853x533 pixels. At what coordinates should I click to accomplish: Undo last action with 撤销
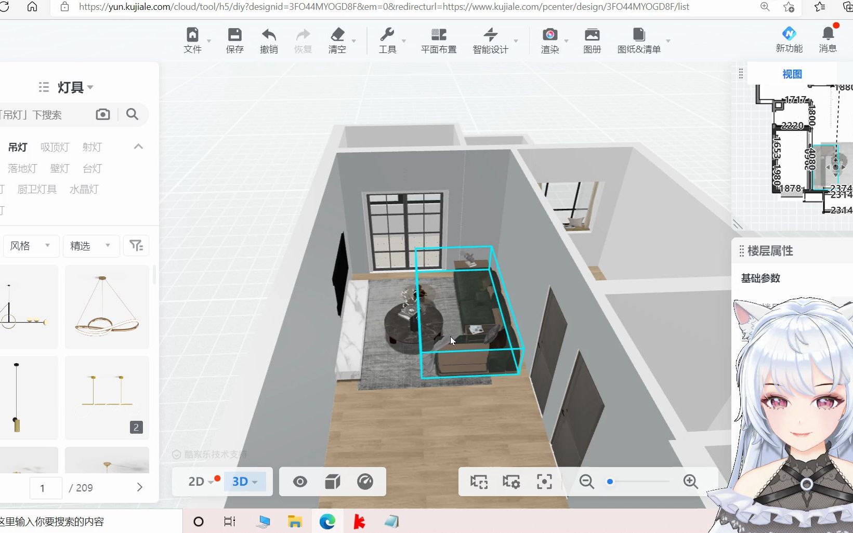pos(269,41)
